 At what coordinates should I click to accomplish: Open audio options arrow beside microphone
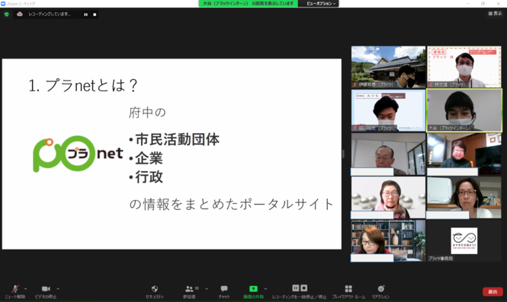[x=26, y=289]
